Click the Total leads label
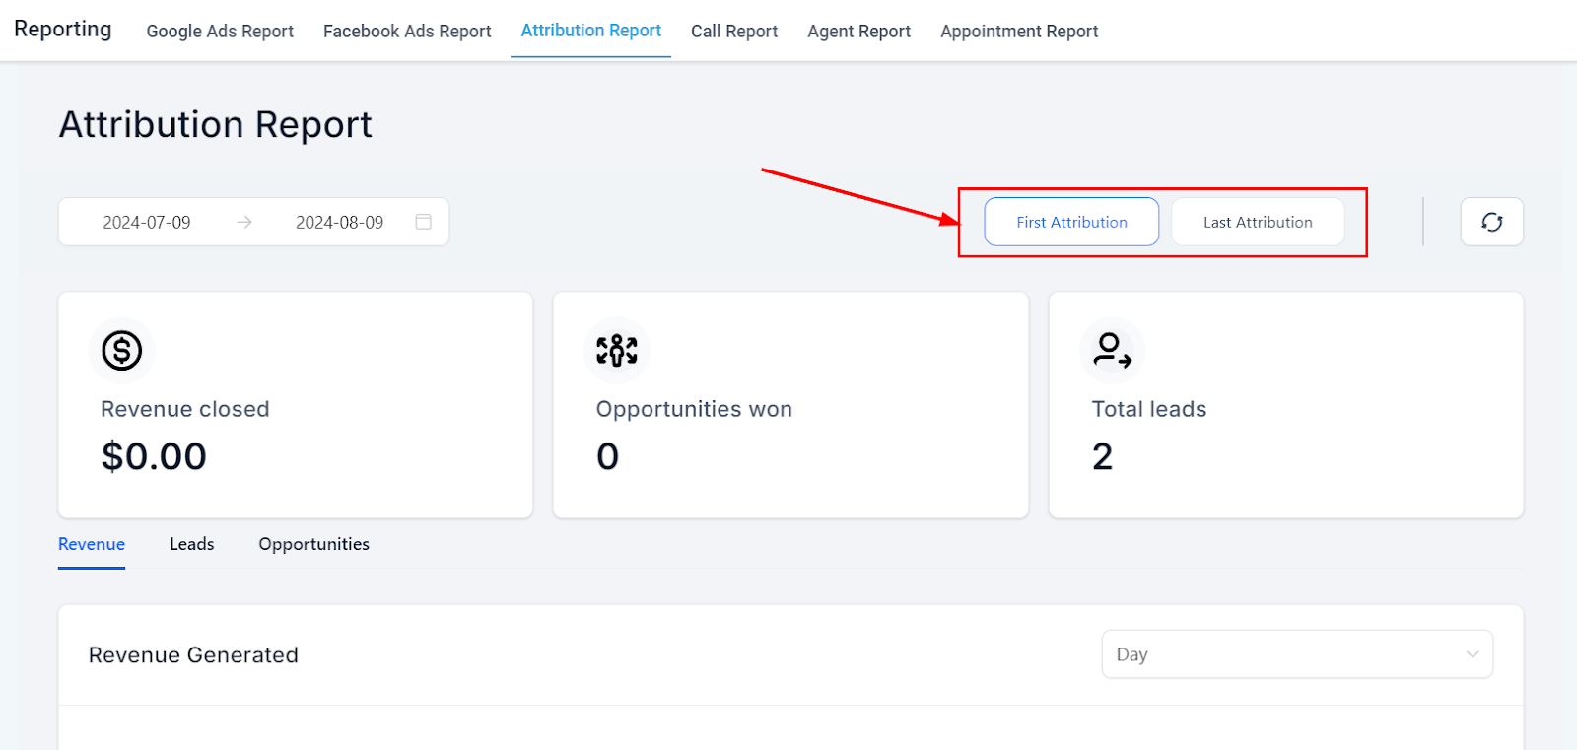Image resolution: width=1577 pixels, height=750 pixels. pyautogui.click(x=1149, y=409)
